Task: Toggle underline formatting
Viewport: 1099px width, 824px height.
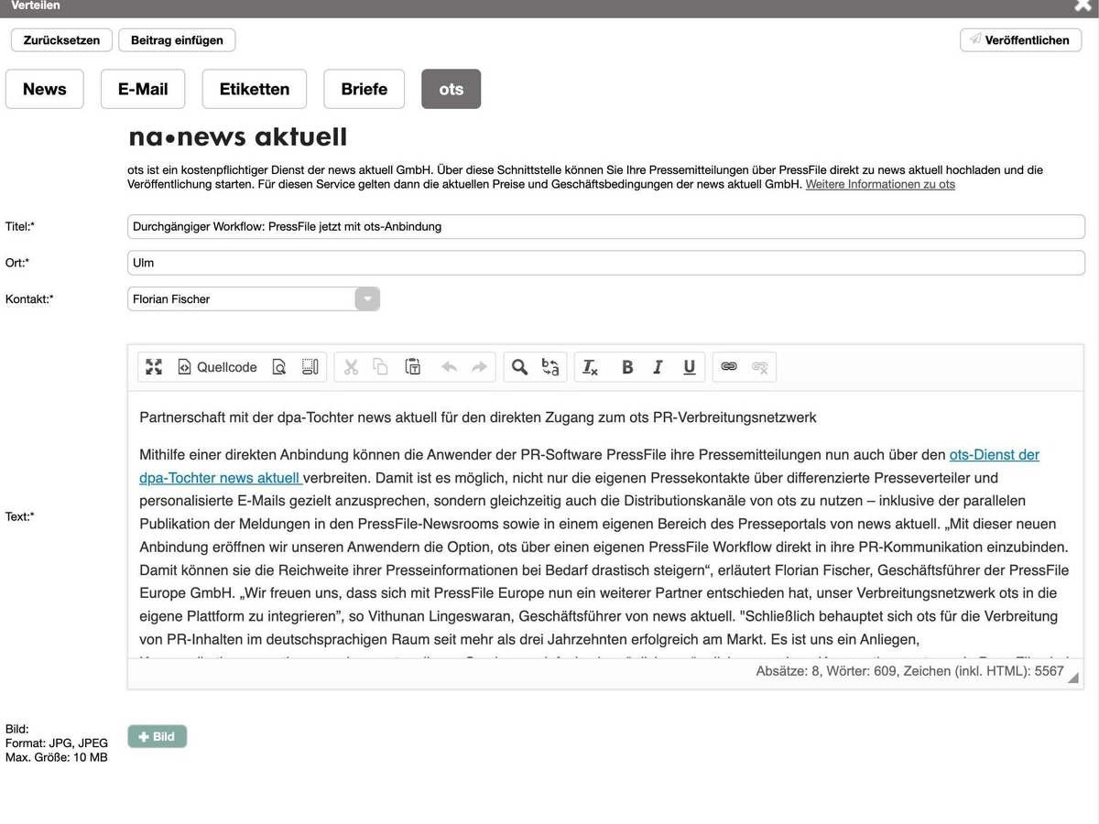Action: [x=689, y=367]
